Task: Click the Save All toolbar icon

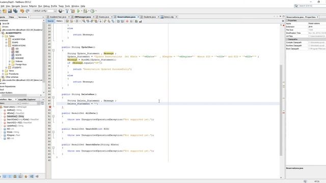Action: (15, 11)
